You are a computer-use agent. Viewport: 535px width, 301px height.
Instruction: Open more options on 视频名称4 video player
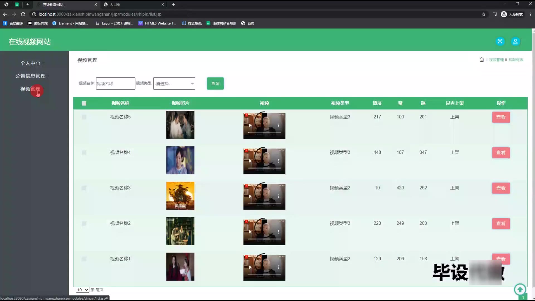tap(278, 161)
